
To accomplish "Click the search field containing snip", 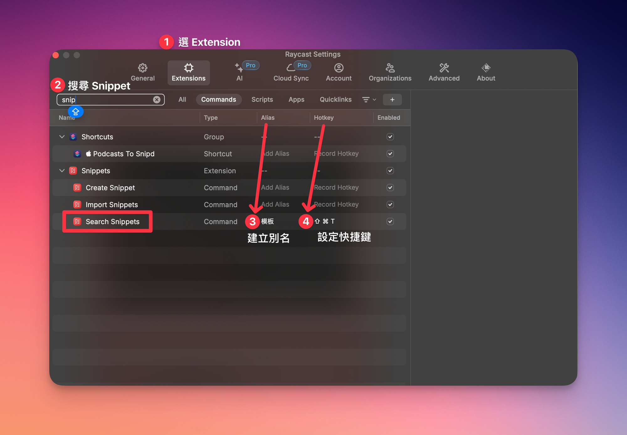I will click(110, 100).
